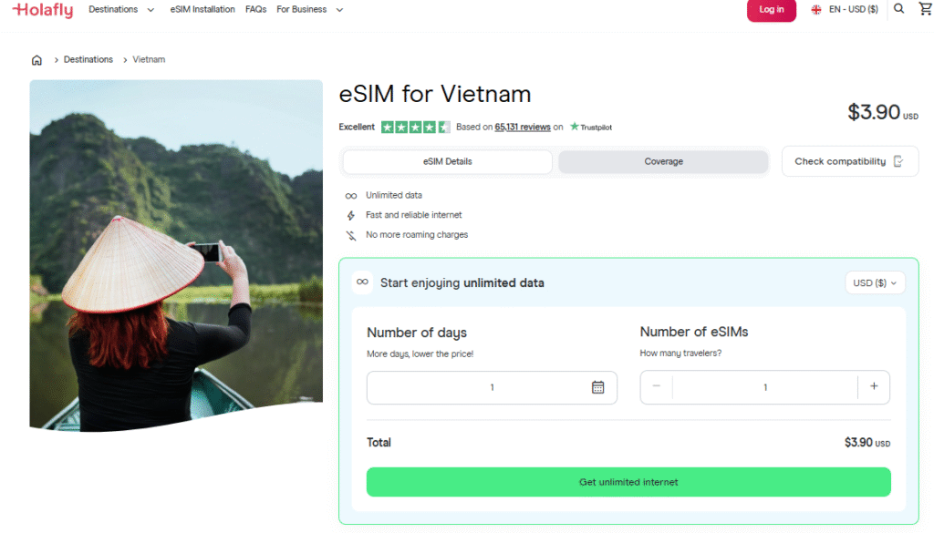Decrease eSIM count with the minus control
The height and width of the screenshot is (533, 934).
click(x=656, y=387)
